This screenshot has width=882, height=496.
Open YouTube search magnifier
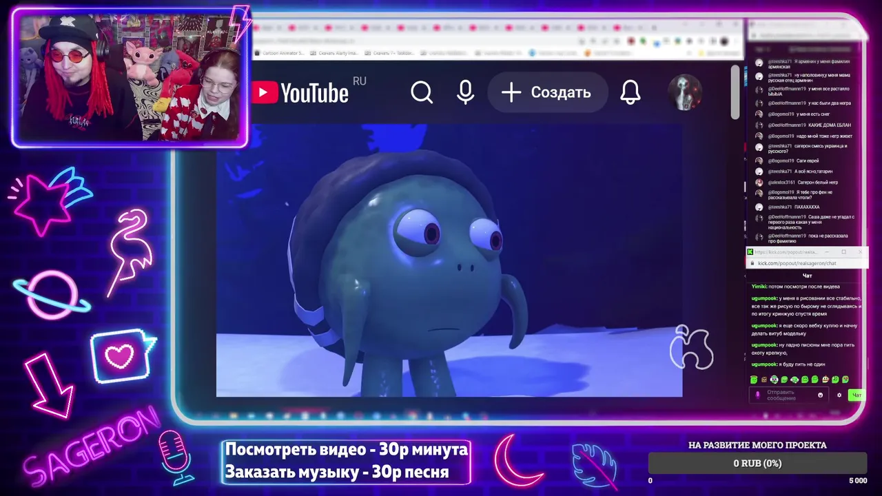coord(422,92)
